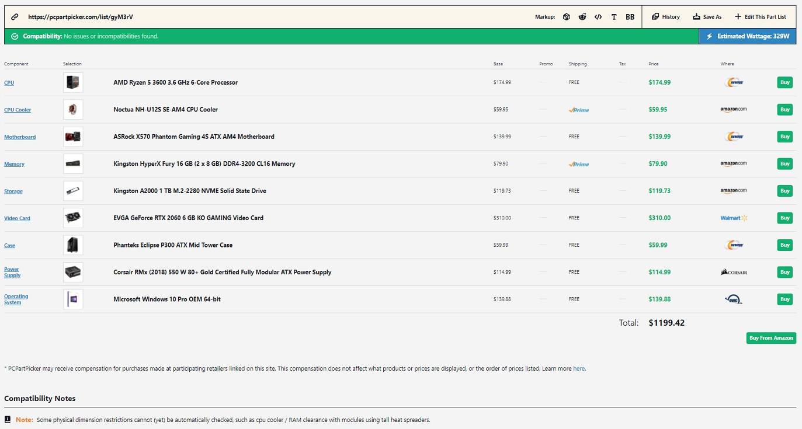Click Amazon logo in CPU Cooler row
The width and height of the screenshot is (802, 429).
coord(734,110)
